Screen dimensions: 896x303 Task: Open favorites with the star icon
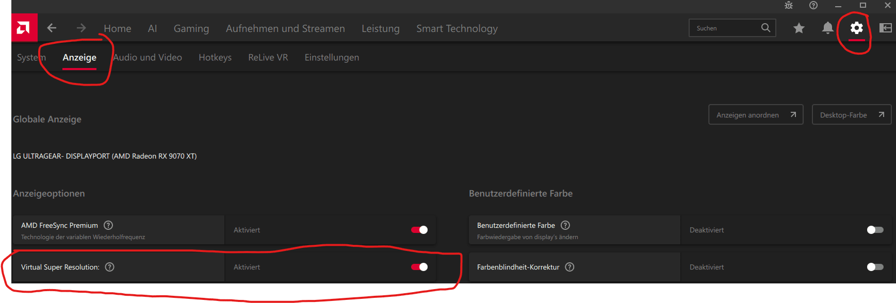tap(799, 28)
